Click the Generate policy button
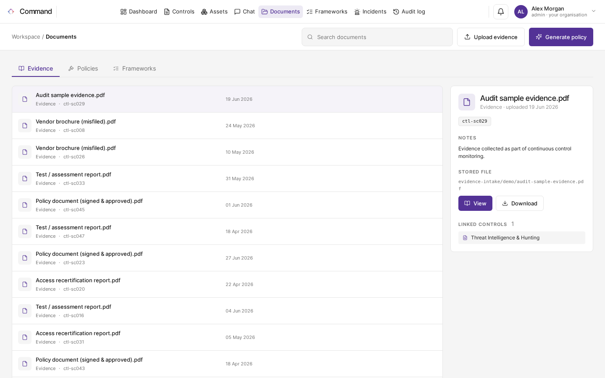The height and width of the screenshot is (378, 605). tap(561, 37)
